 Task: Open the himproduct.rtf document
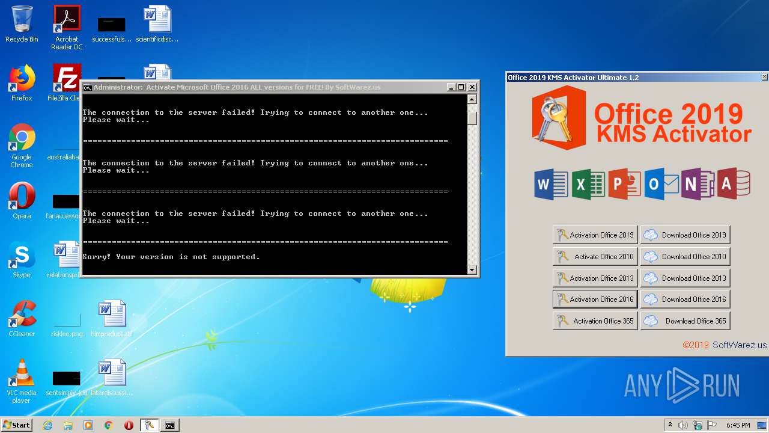pyautogui.click(x=112, y=319)
